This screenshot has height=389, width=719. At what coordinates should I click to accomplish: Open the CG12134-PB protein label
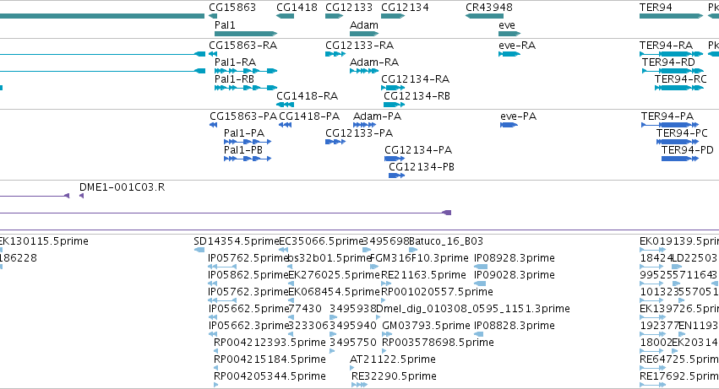tap(422, 167)
